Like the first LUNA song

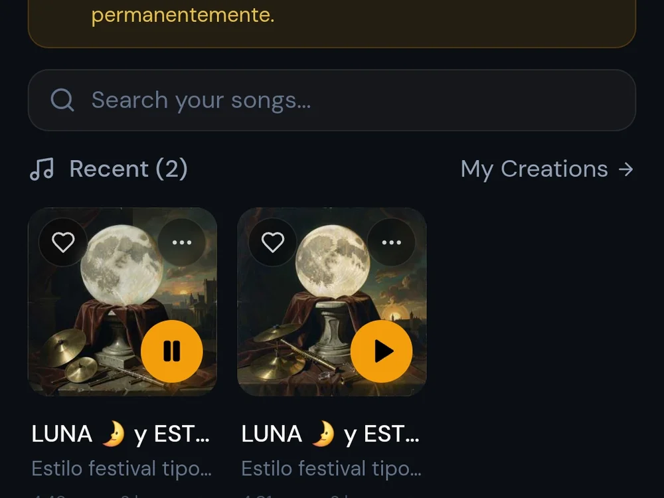click(x=63, y=242)
